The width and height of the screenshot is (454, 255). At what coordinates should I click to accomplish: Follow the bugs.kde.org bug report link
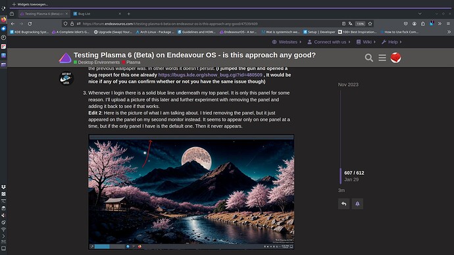point(210,75)
